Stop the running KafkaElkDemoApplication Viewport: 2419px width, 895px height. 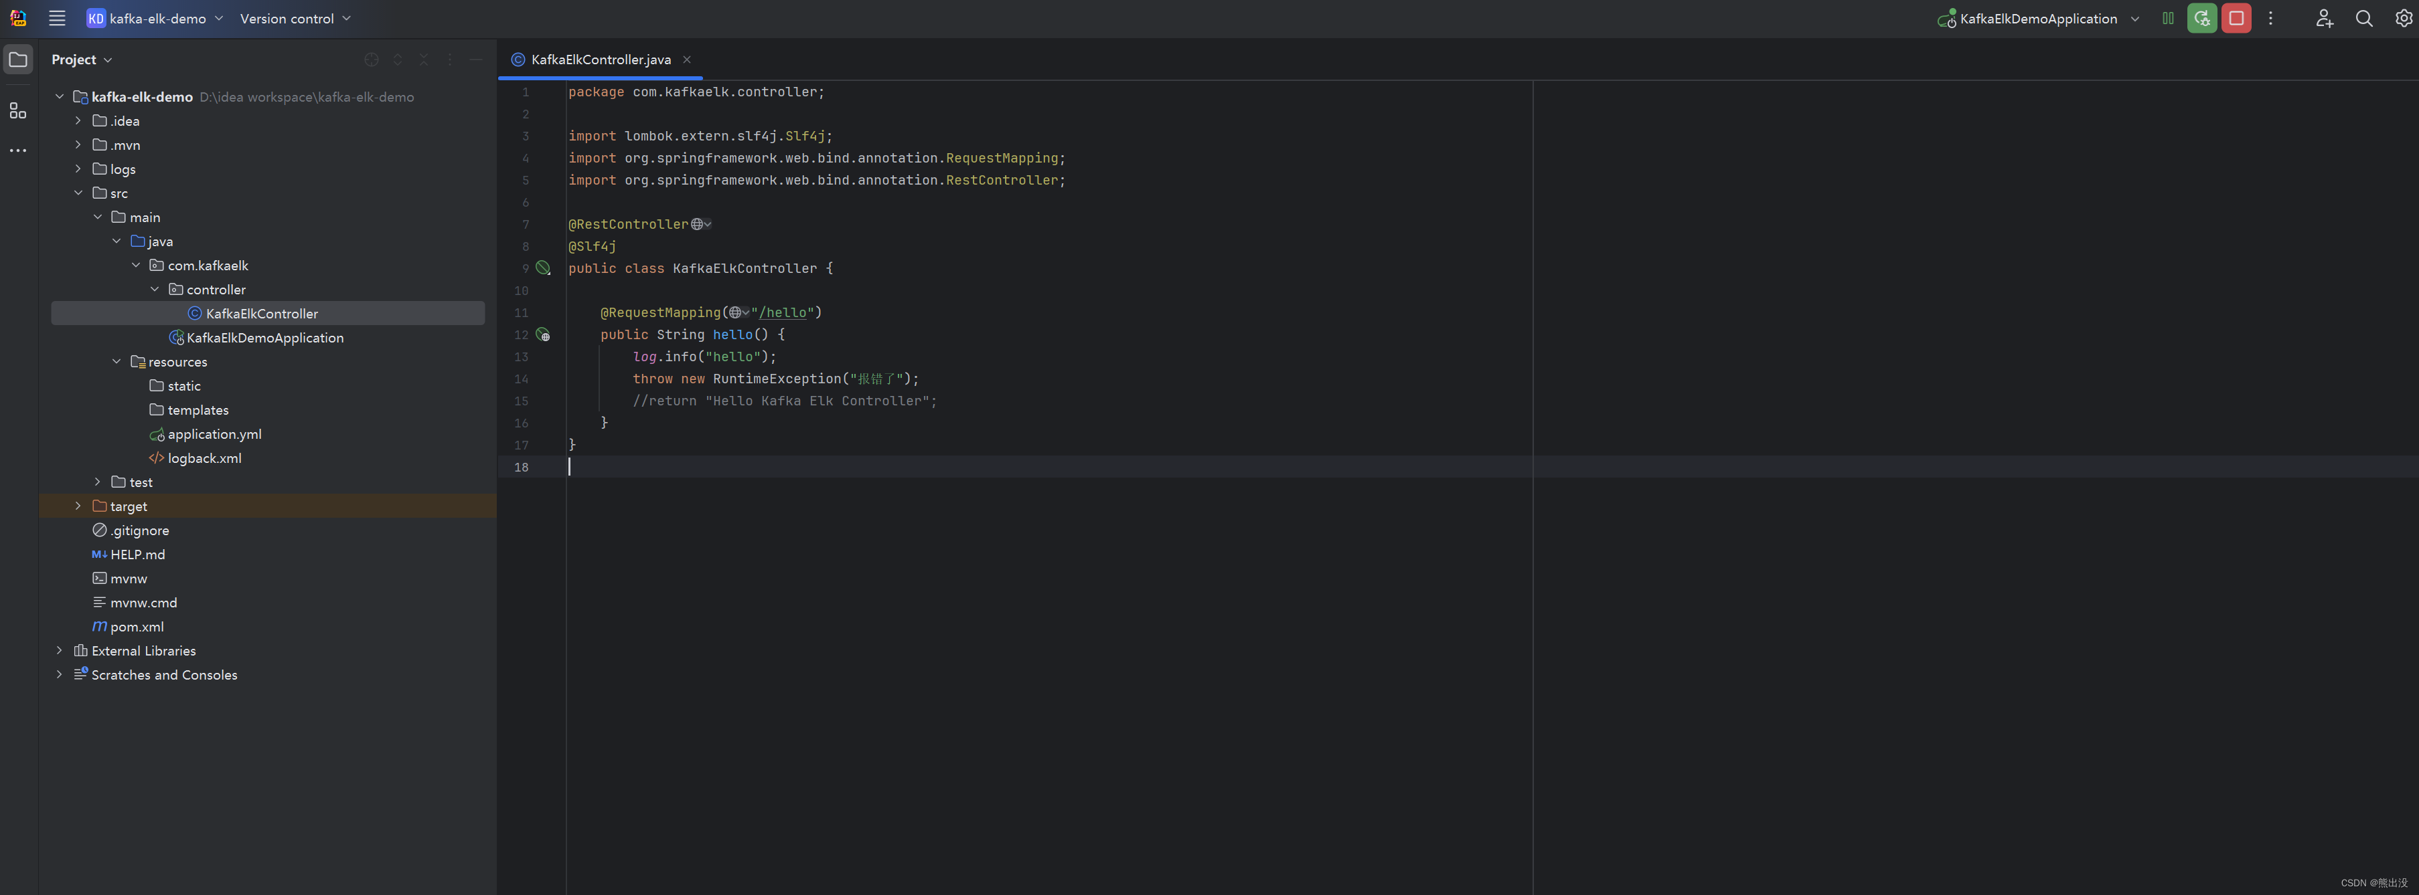pyautogui.click(x=2236, y=18)
